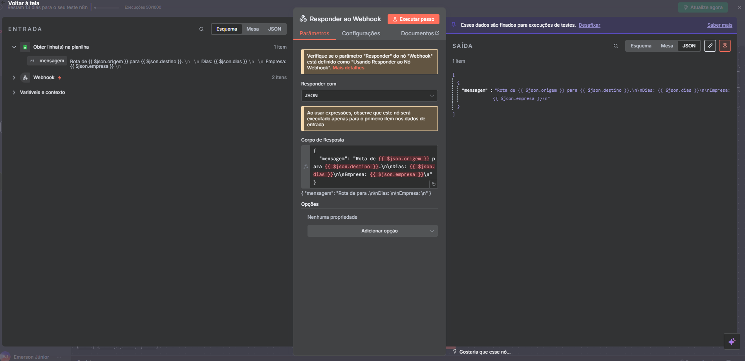Close the top banner with X icon
The height and width of the screenshot is (361, 745).
pyautogui.click(x=740, y=7)
